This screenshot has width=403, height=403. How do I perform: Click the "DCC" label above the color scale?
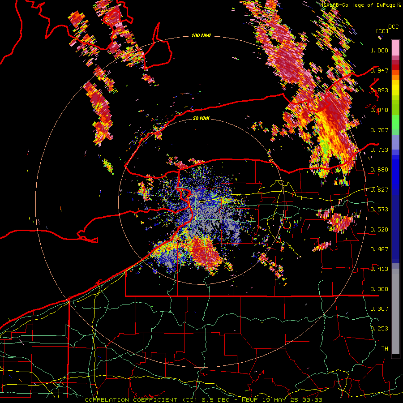coord(393,27)
